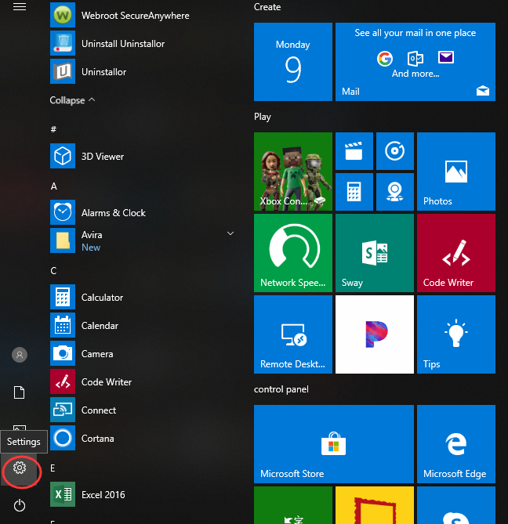508x524 pixels.
Task: Click the letter C group header
Action: tap(53, 271)
